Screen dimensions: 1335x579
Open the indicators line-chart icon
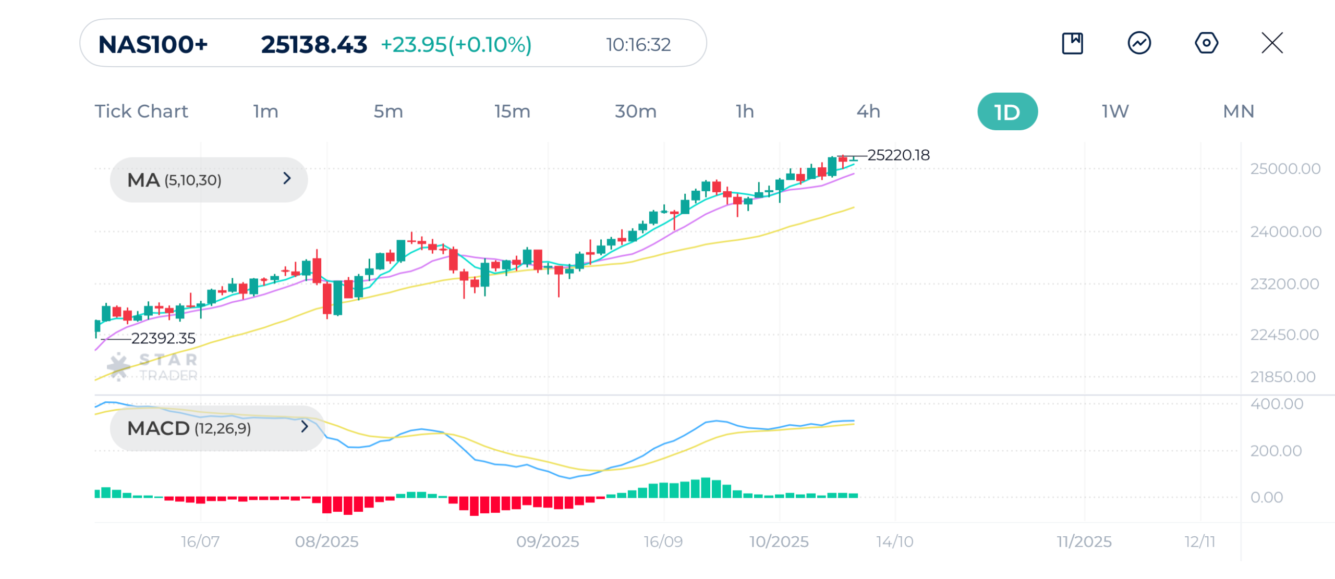click(1139, 43)
